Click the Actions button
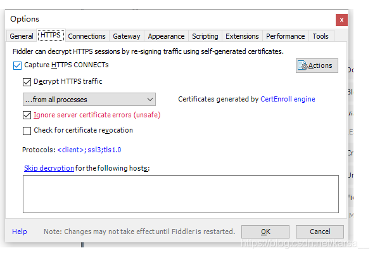The height and width of the screenshot is (255, 375). click(x=317, y=65)
